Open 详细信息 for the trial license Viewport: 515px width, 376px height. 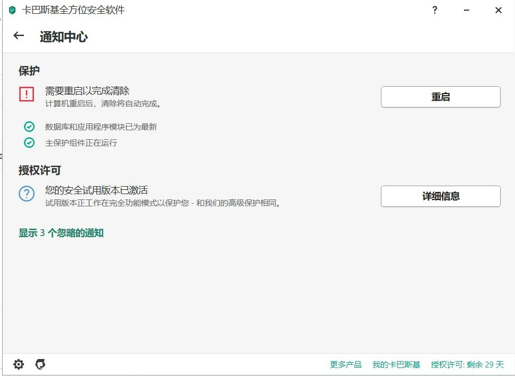point(441,196)
